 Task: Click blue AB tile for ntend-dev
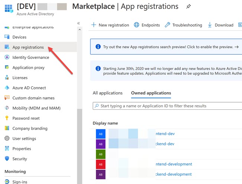pyautogui.click(x=101, y=134)
